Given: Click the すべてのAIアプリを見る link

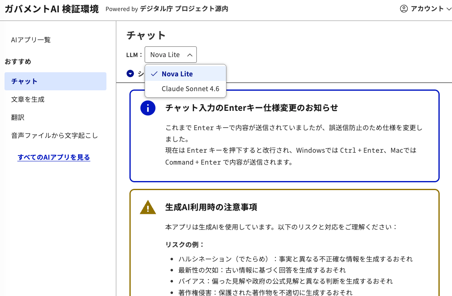Looking at the screenshot, I should point(54,157).
